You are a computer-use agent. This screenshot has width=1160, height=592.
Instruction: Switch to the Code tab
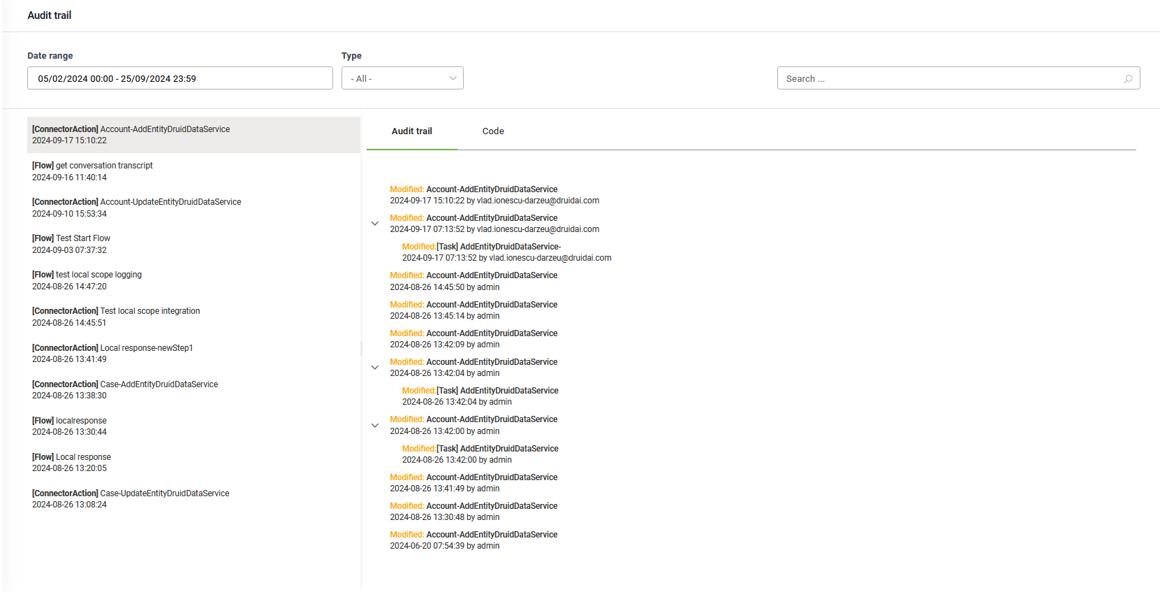[492, 131]
